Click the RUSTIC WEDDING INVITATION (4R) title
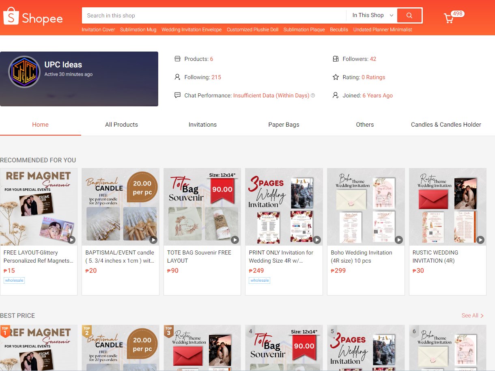The width and height of the screenshot is (495, 371). [x=435, y=257]
